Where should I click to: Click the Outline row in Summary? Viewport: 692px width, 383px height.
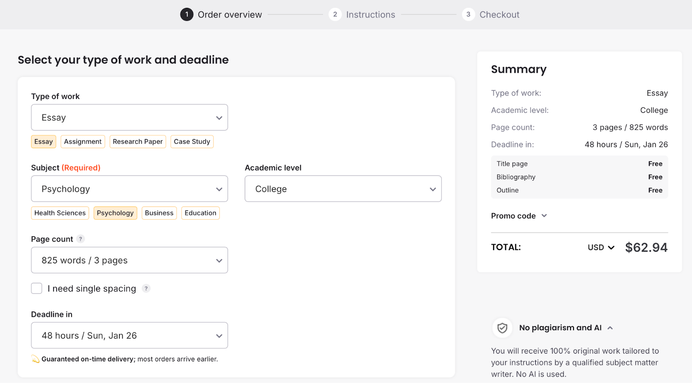point(580,190)
